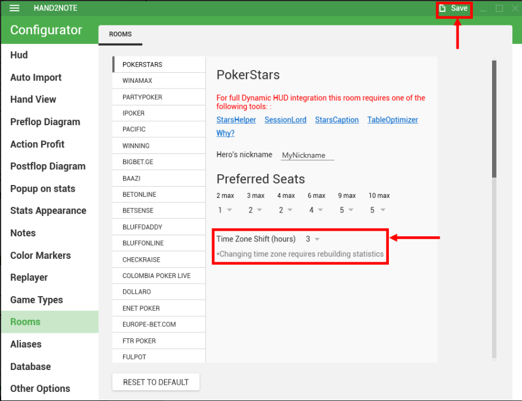Select FULPOT room
The image size is (522, 401).
tap(159, 356)
